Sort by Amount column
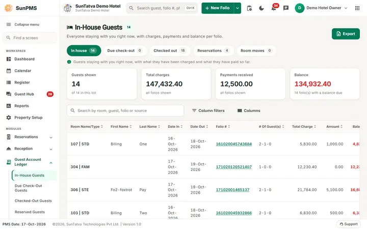Image resolution: width=367 pixels, height=229 pixels. pyautogui.click(x=334, y=126)
